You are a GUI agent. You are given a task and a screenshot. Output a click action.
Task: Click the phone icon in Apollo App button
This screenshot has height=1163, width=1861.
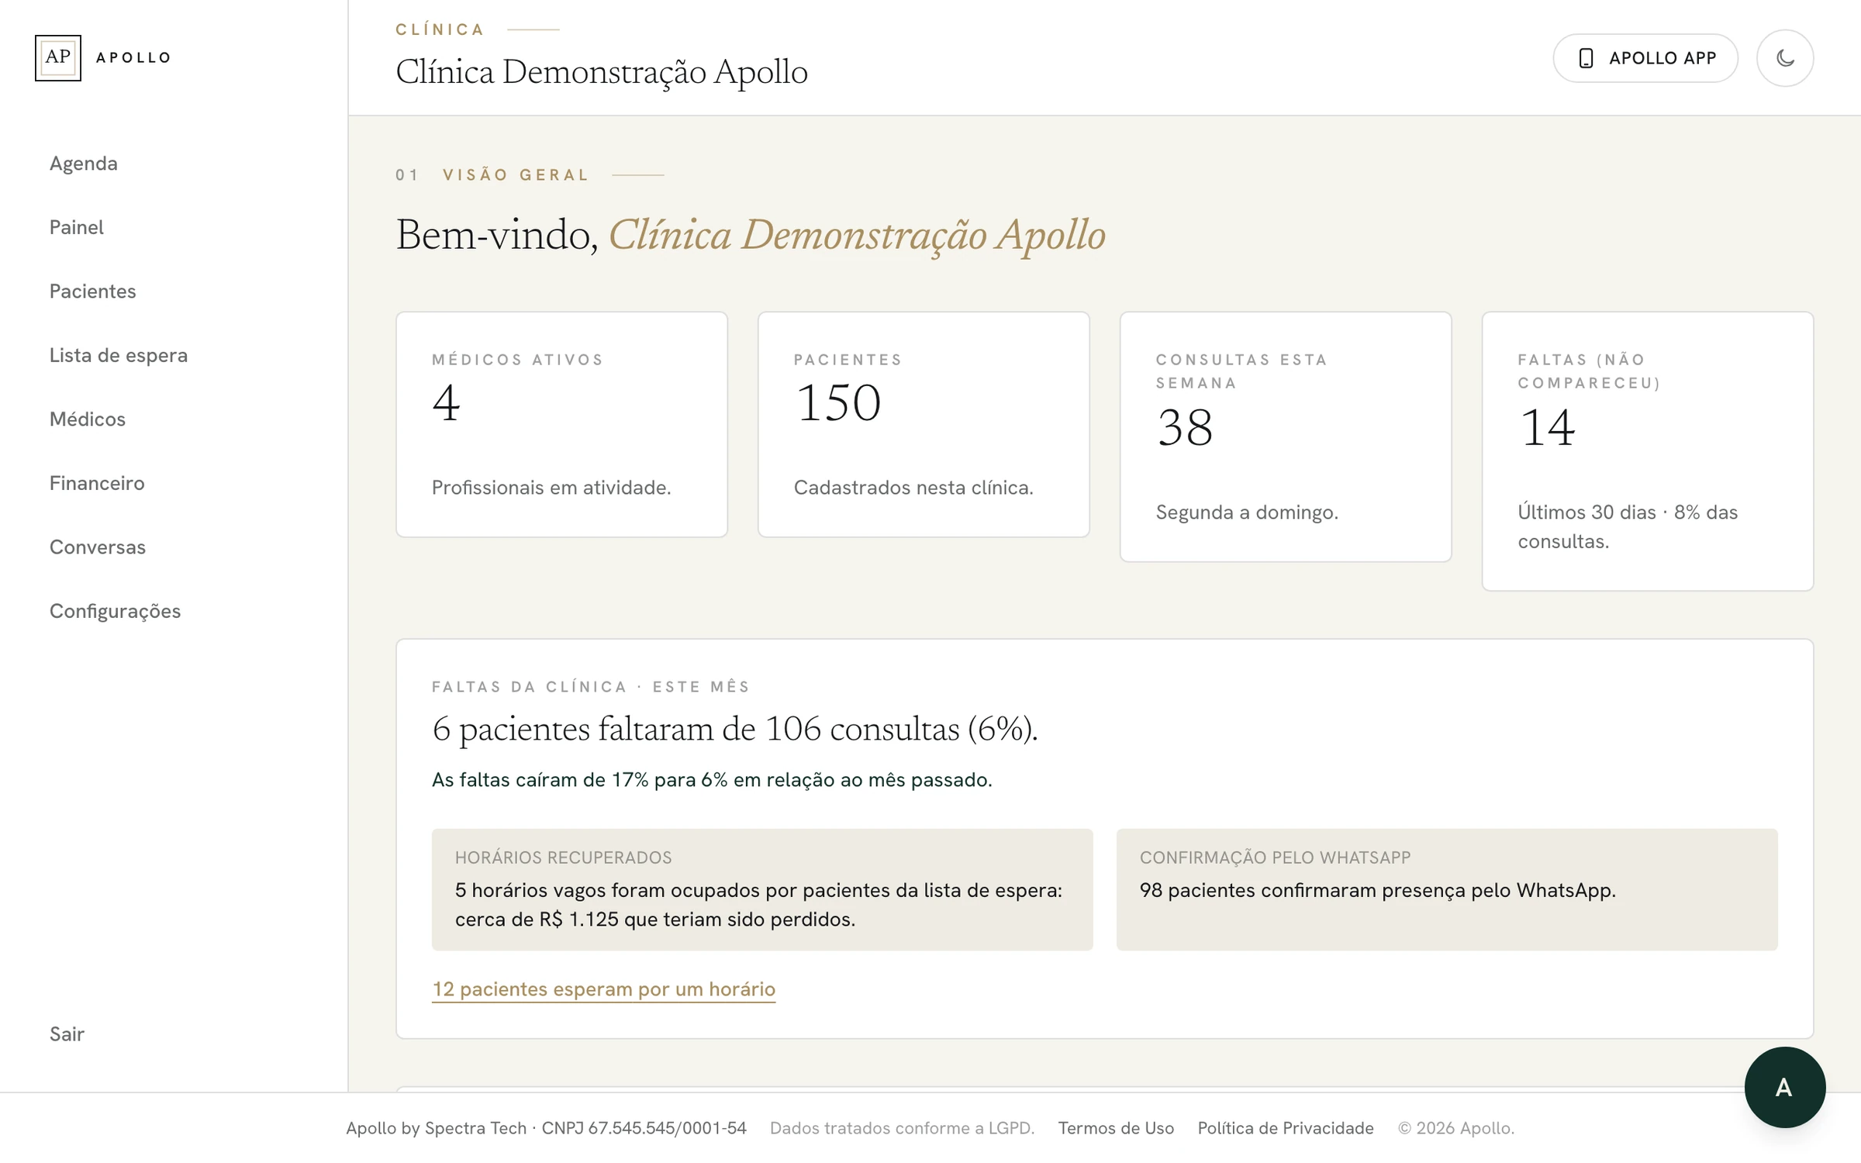click(x=1586, y=58)
